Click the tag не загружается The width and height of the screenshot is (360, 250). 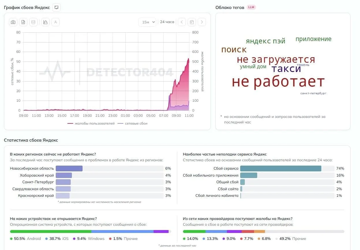[276, 59]
